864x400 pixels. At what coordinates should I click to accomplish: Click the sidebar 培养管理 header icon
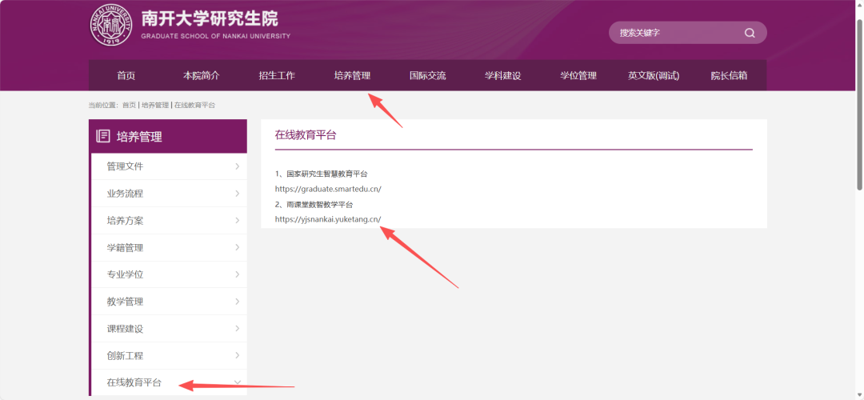(102, 136)
